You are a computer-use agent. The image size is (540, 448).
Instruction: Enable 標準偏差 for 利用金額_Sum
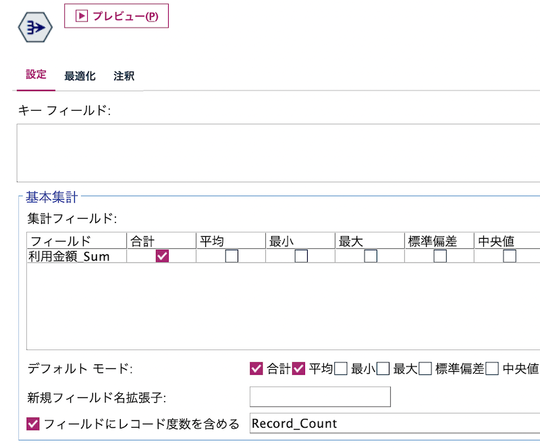[439, 256]
